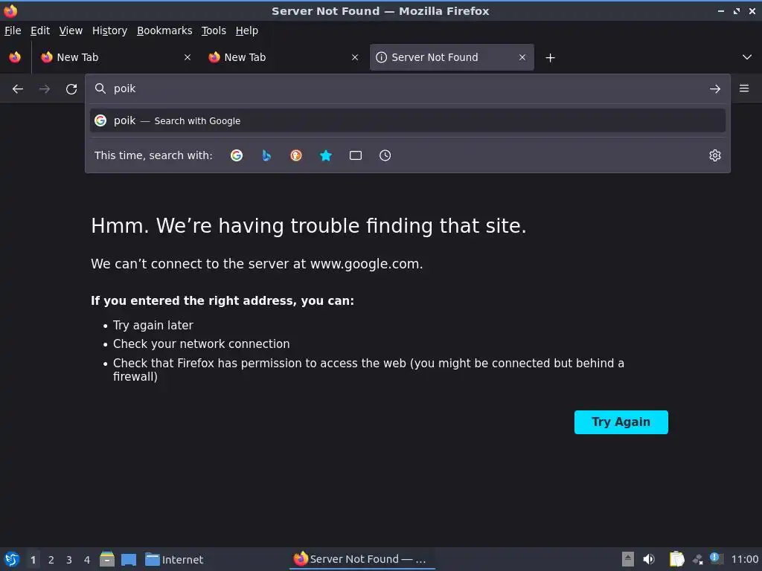This screenshot has height=571, width=762.
Task: Switch to workspace 2
Action: (x=51, y=560)
